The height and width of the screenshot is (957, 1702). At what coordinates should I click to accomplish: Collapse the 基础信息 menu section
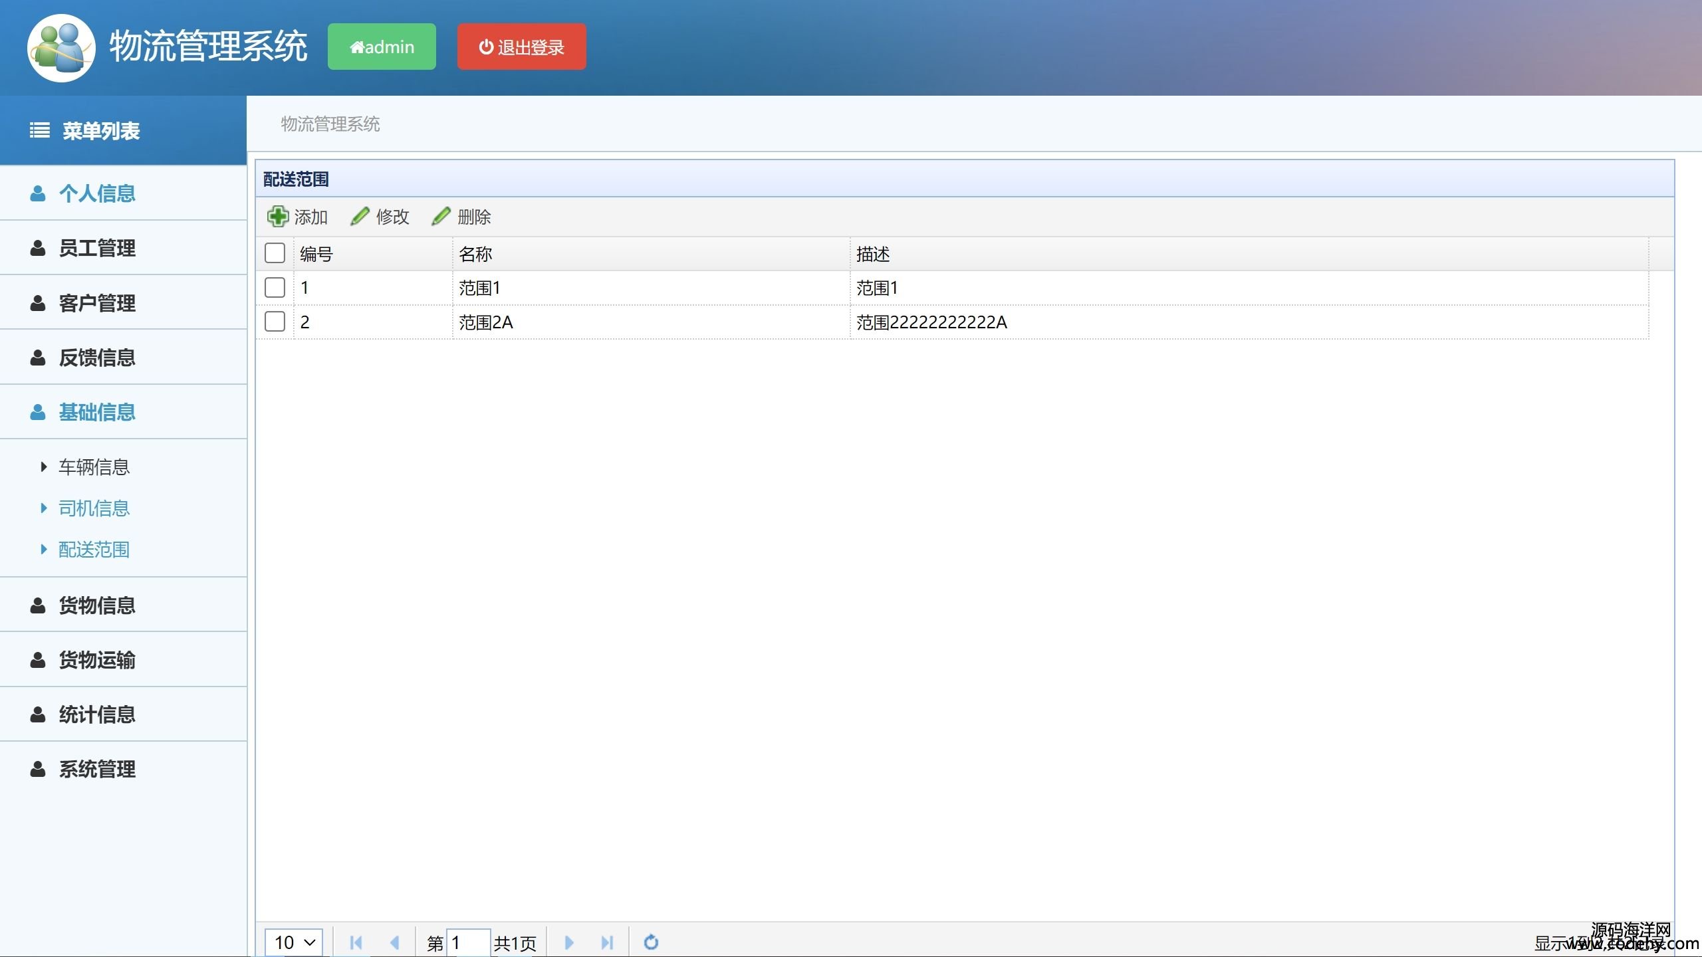[97, 412]
